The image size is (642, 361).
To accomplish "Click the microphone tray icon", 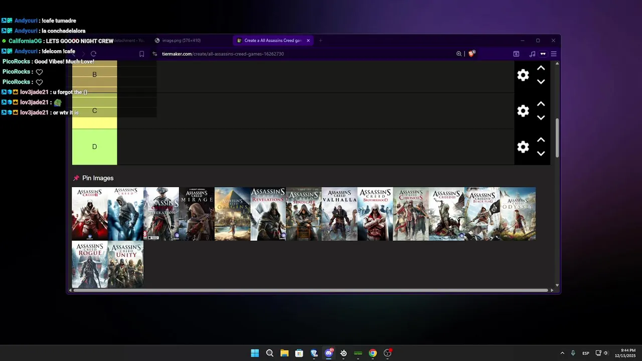I will pos(573,353).
